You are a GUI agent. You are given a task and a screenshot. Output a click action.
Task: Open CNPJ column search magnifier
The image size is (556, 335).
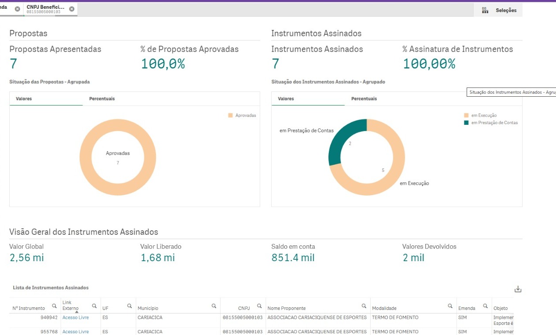click(259, 306)
